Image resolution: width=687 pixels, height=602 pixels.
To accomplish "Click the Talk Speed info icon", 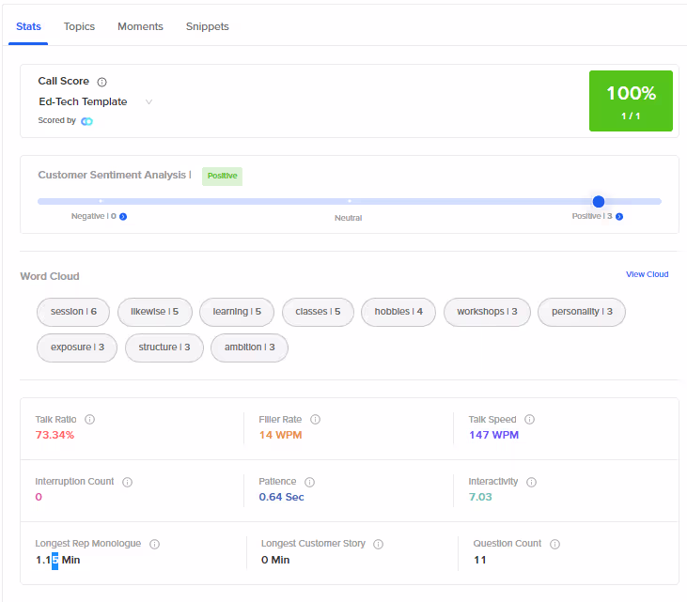I will (x=529, y=420).
